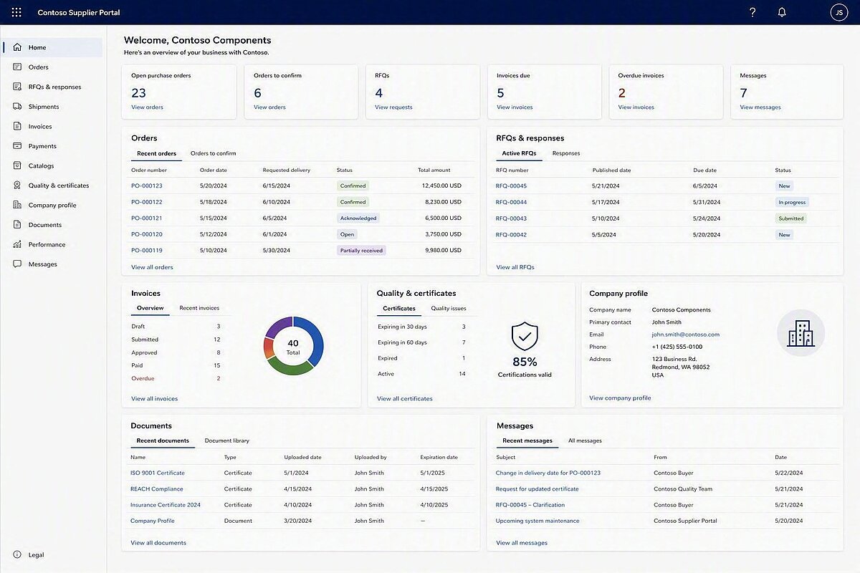Click the Documents sidebar icon
This screenshot has width=860, height=573.
17,225
